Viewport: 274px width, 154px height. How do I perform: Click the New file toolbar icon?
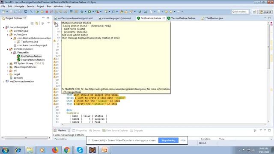tap(3, 12)
